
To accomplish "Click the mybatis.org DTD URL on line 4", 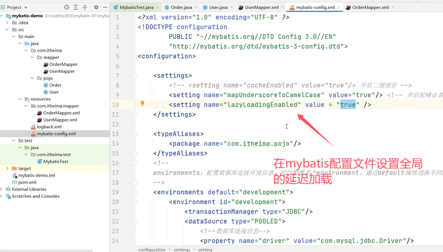I will 256,46.
